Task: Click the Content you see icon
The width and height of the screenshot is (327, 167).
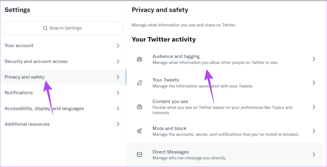Action: [x=140, y=107]
